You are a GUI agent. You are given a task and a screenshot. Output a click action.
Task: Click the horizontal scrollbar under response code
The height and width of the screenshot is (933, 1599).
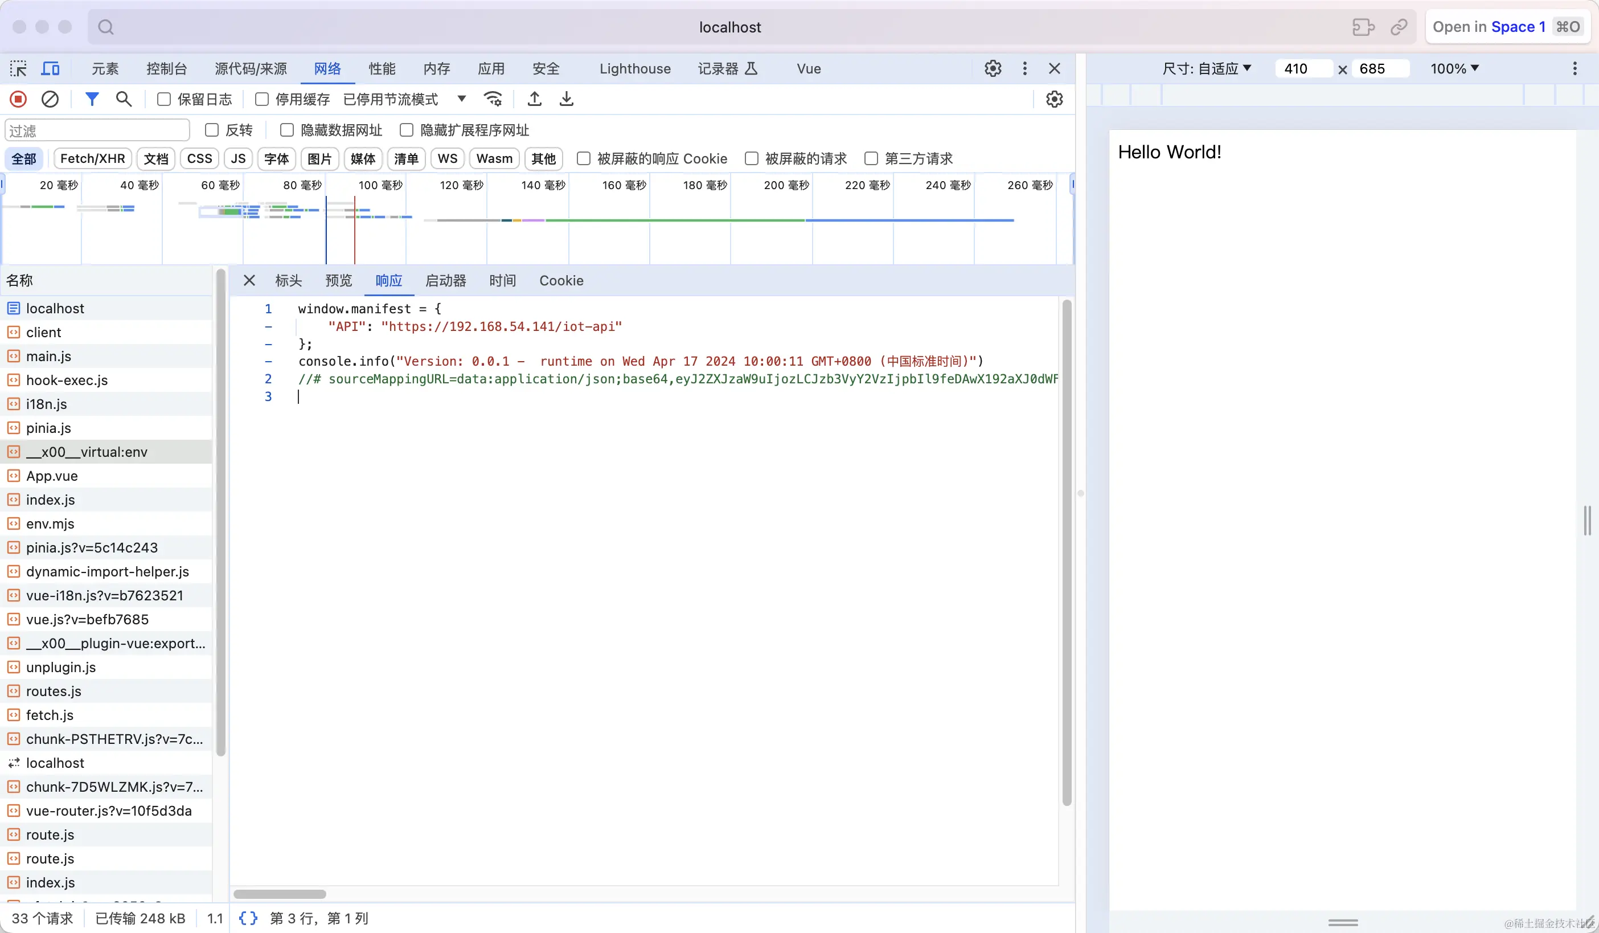280,894
